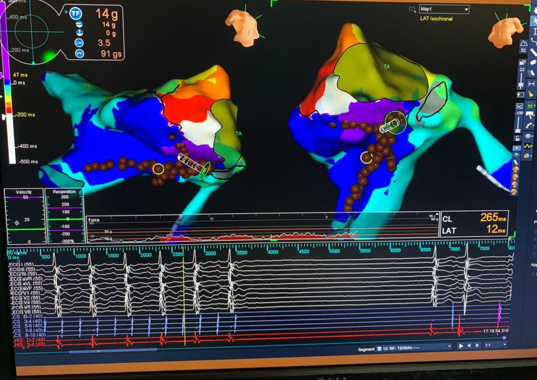Open the colored map display icon
The image size is (537, 380).
527,155
